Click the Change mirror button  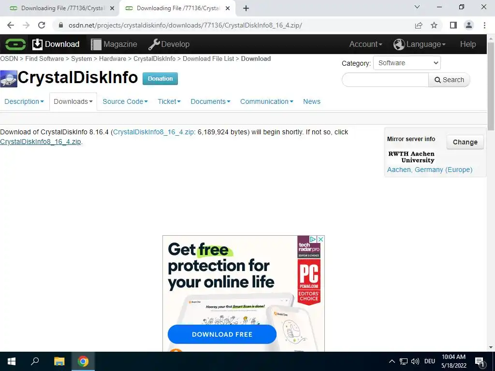(x=465, y=142)
